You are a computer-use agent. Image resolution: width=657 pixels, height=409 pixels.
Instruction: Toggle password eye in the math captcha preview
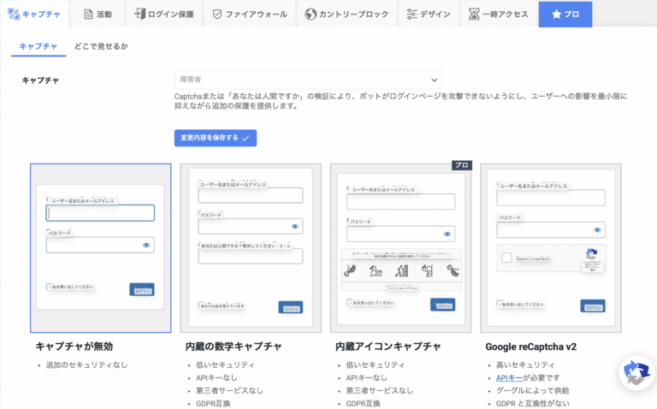point(295,227)
